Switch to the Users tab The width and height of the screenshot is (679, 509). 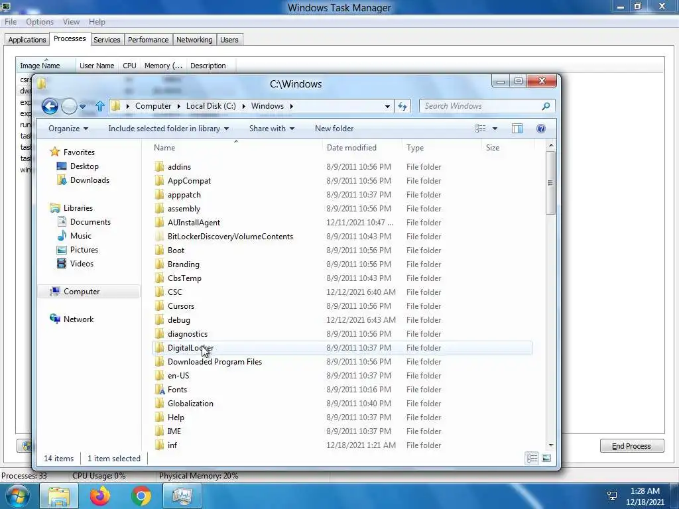229,40
